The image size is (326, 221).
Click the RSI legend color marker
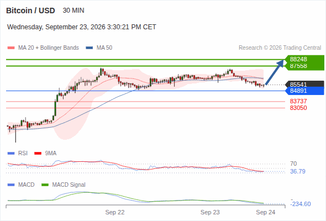pos(11,154)
